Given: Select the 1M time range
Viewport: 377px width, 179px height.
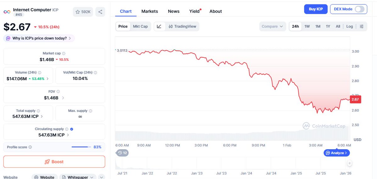Looking at the screenshot, I should click(x=318, y=26).
